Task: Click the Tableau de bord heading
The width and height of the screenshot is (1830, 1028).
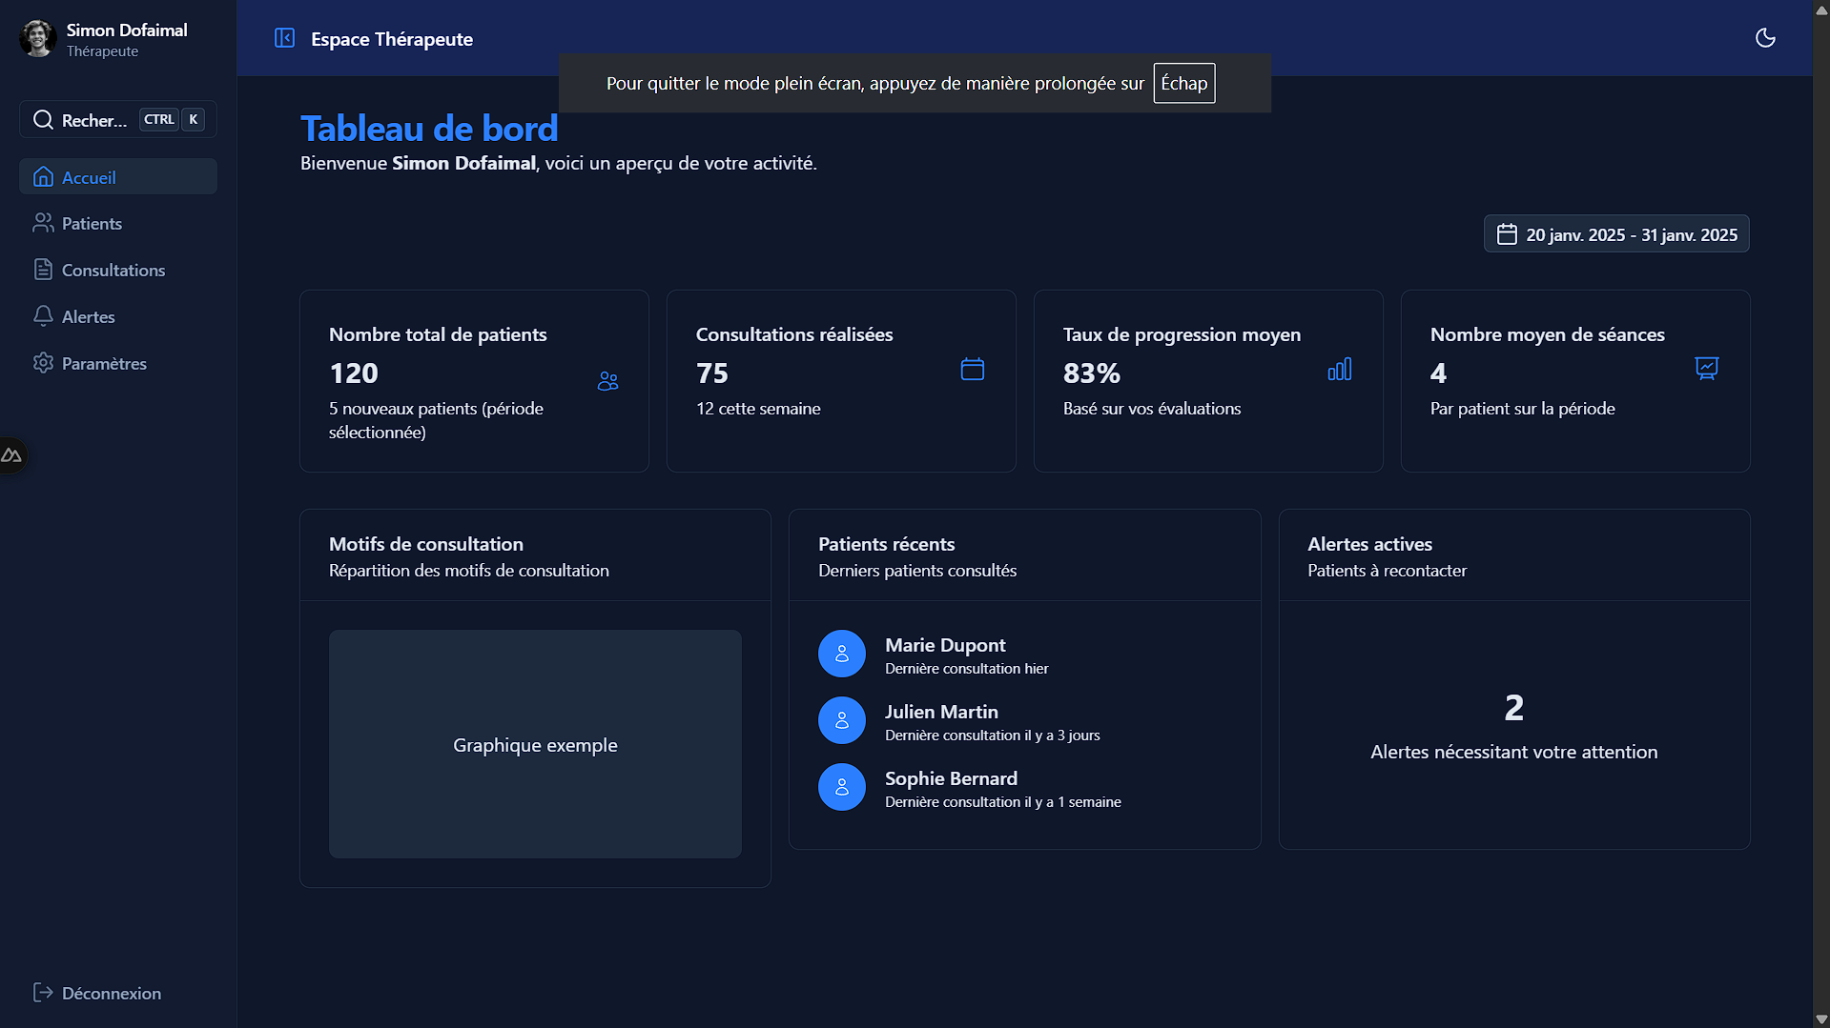Action: [x=429, y=129]
